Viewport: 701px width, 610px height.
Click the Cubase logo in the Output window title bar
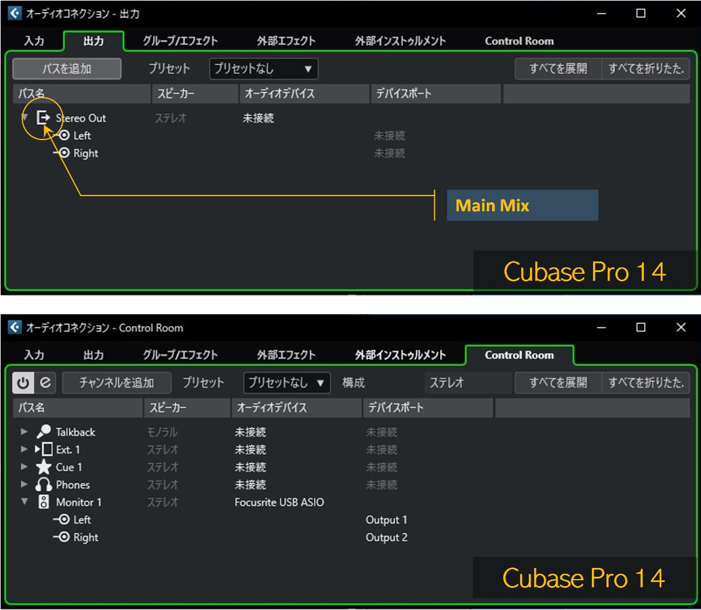pos(15,13)
